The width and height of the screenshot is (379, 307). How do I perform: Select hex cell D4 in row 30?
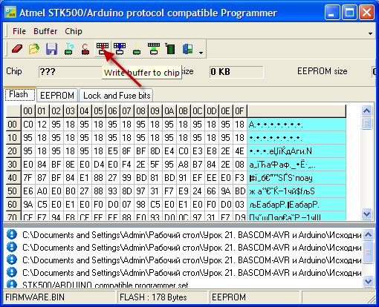(99, 165)
